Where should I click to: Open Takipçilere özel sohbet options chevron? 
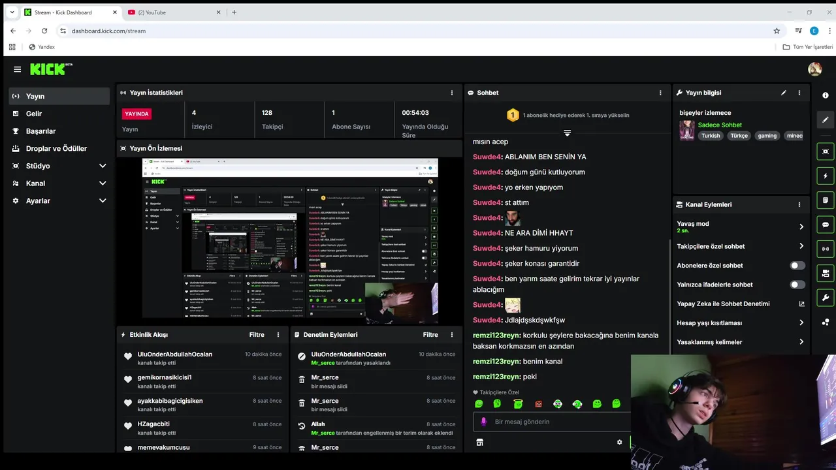pyautogui.click(x=801, y=246)
